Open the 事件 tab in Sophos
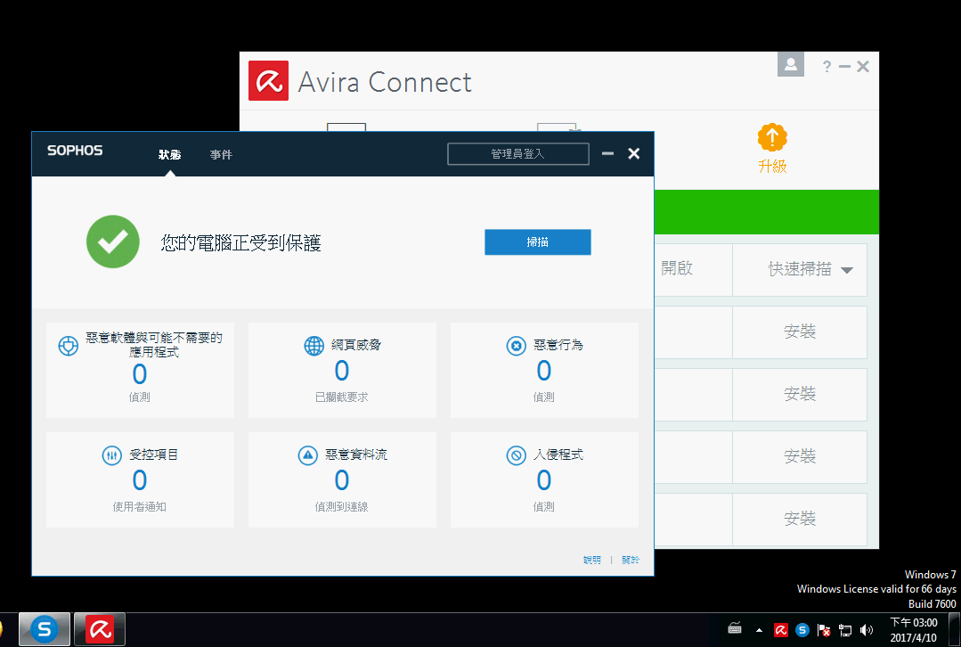The width and height of the screenshot is (961, 647). pos(221,154)
